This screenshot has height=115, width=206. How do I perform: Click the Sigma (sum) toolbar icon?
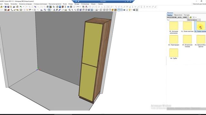[x=65, y=7]
